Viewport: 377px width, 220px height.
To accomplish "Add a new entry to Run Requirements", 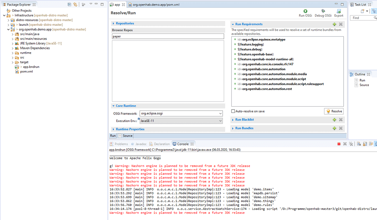I will 334,24.
